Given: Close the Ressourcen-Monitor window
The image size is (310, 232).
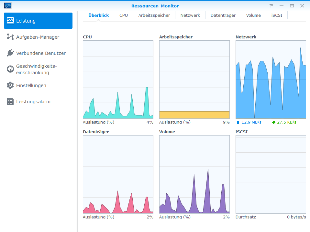Looking at the screenshot, I should click(x=302, y=6).
